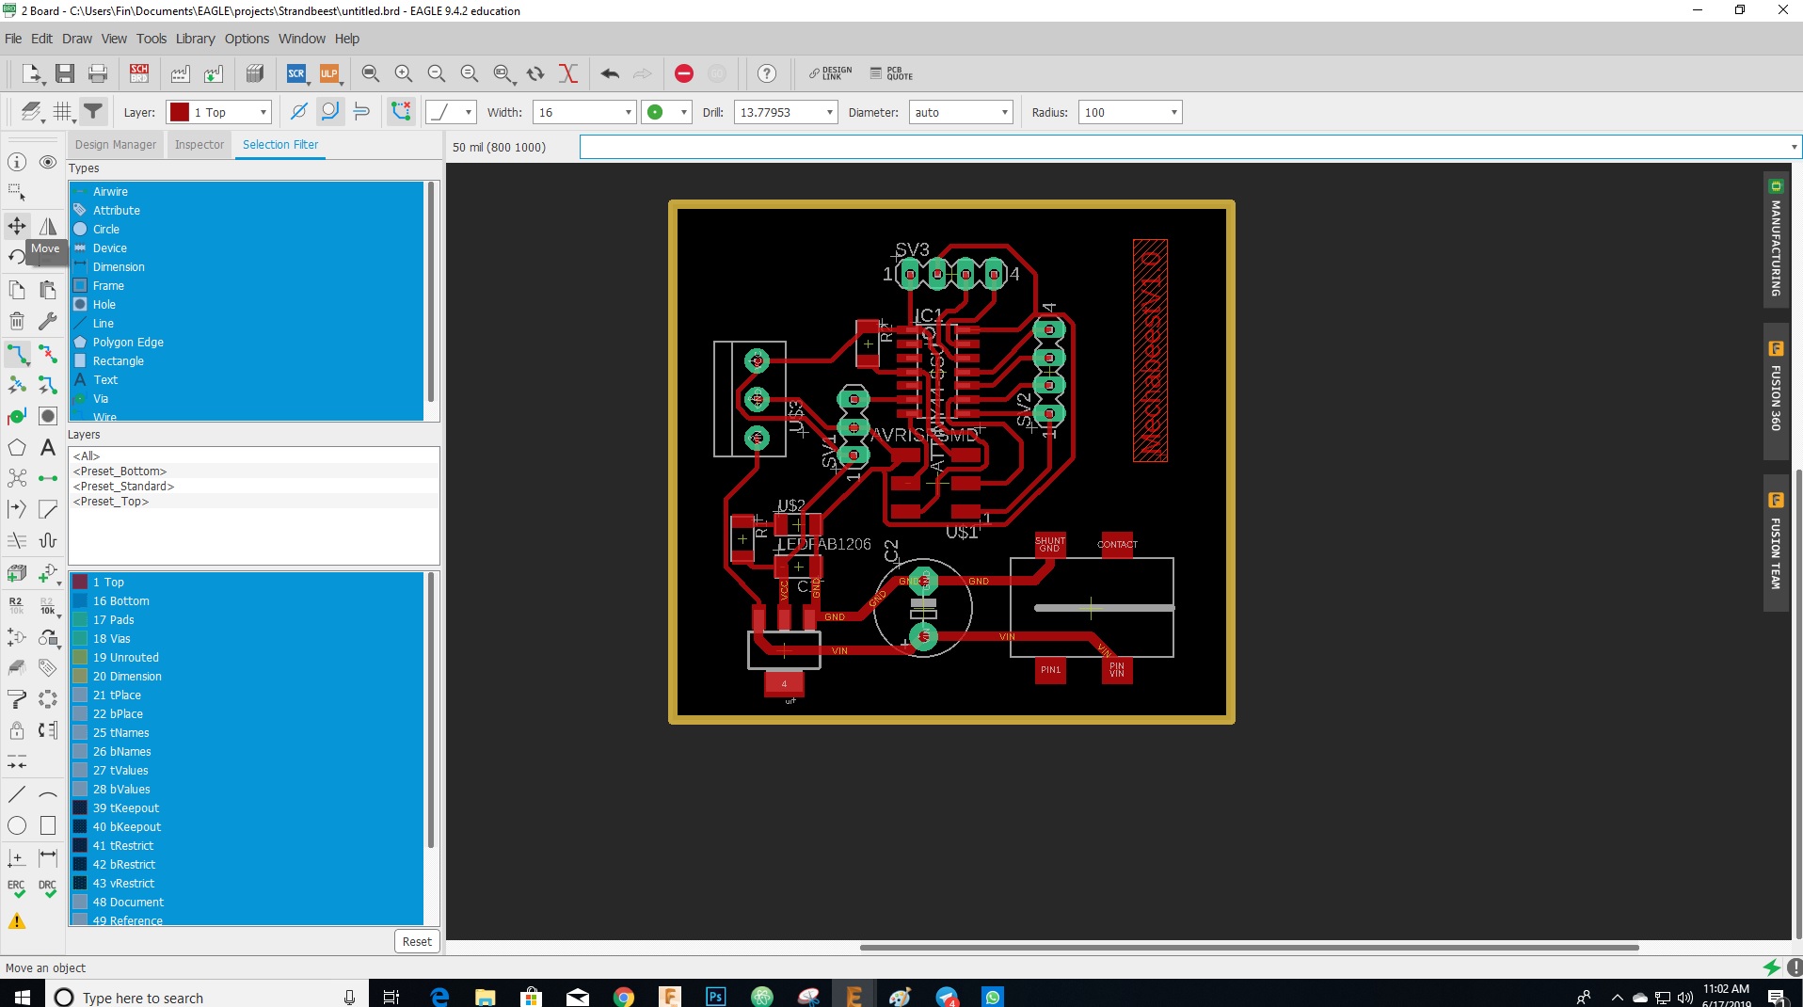Click the Print icon in toolbar

[x=97, y=73]
